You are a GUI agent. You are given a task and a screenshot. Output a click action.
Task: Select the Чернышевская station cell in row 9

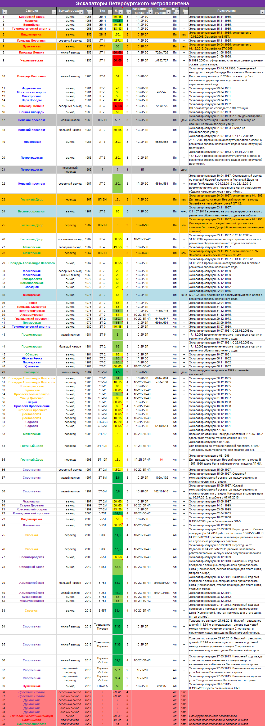click(32, 60)
